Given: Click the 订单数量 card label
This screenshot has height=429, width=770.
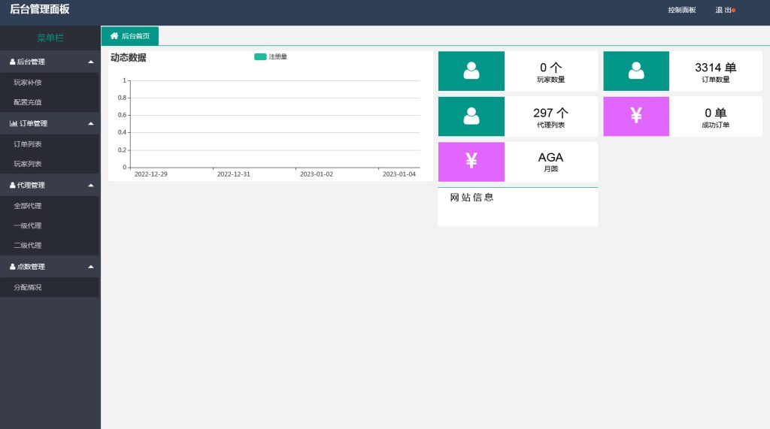Looking at the screenshot, I should (x=716, y=80).
